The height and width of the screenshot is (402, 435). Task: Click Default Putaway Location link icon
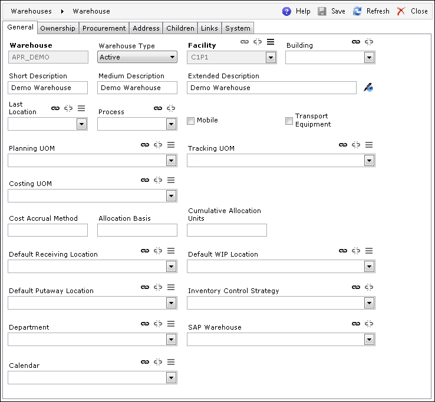[x=145, y=288]
